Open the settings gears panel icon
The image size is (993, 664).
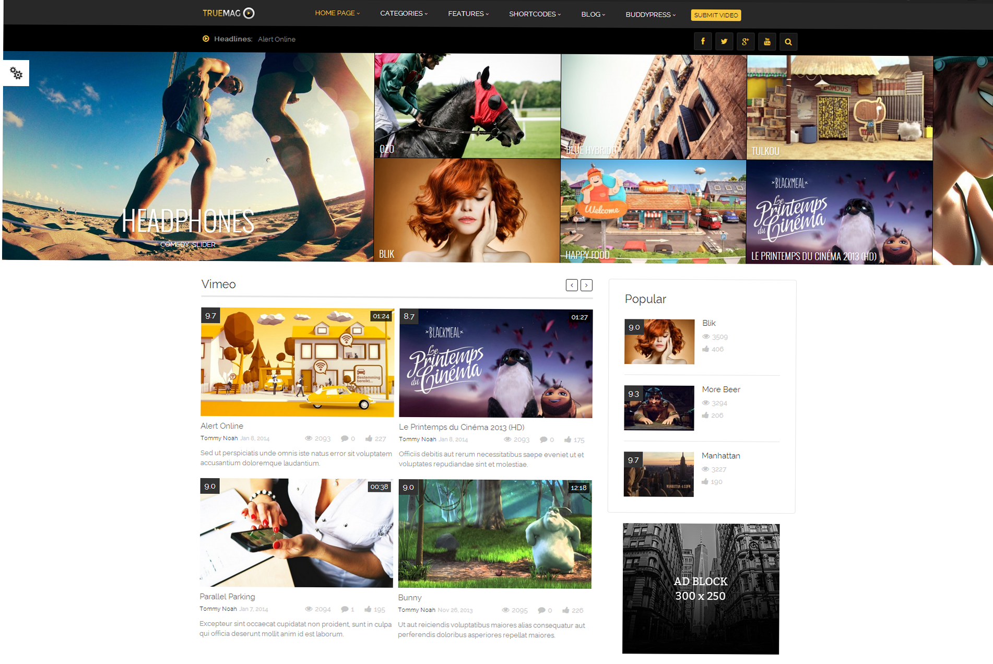pyautogui.click(x=16, y=74)
